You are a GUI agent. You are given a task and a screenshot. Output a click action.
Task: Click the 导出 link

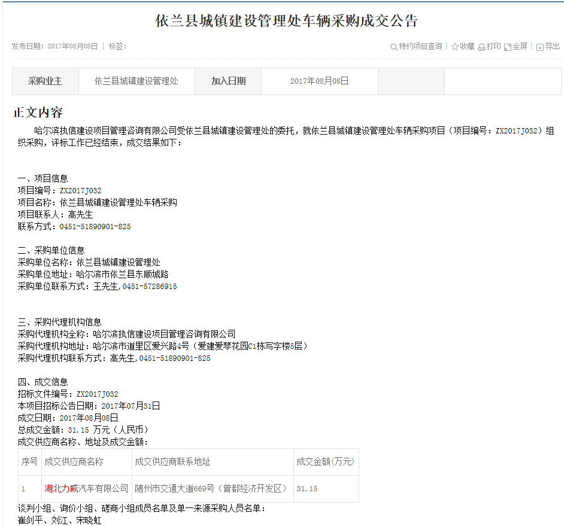(x=552, y=47)
